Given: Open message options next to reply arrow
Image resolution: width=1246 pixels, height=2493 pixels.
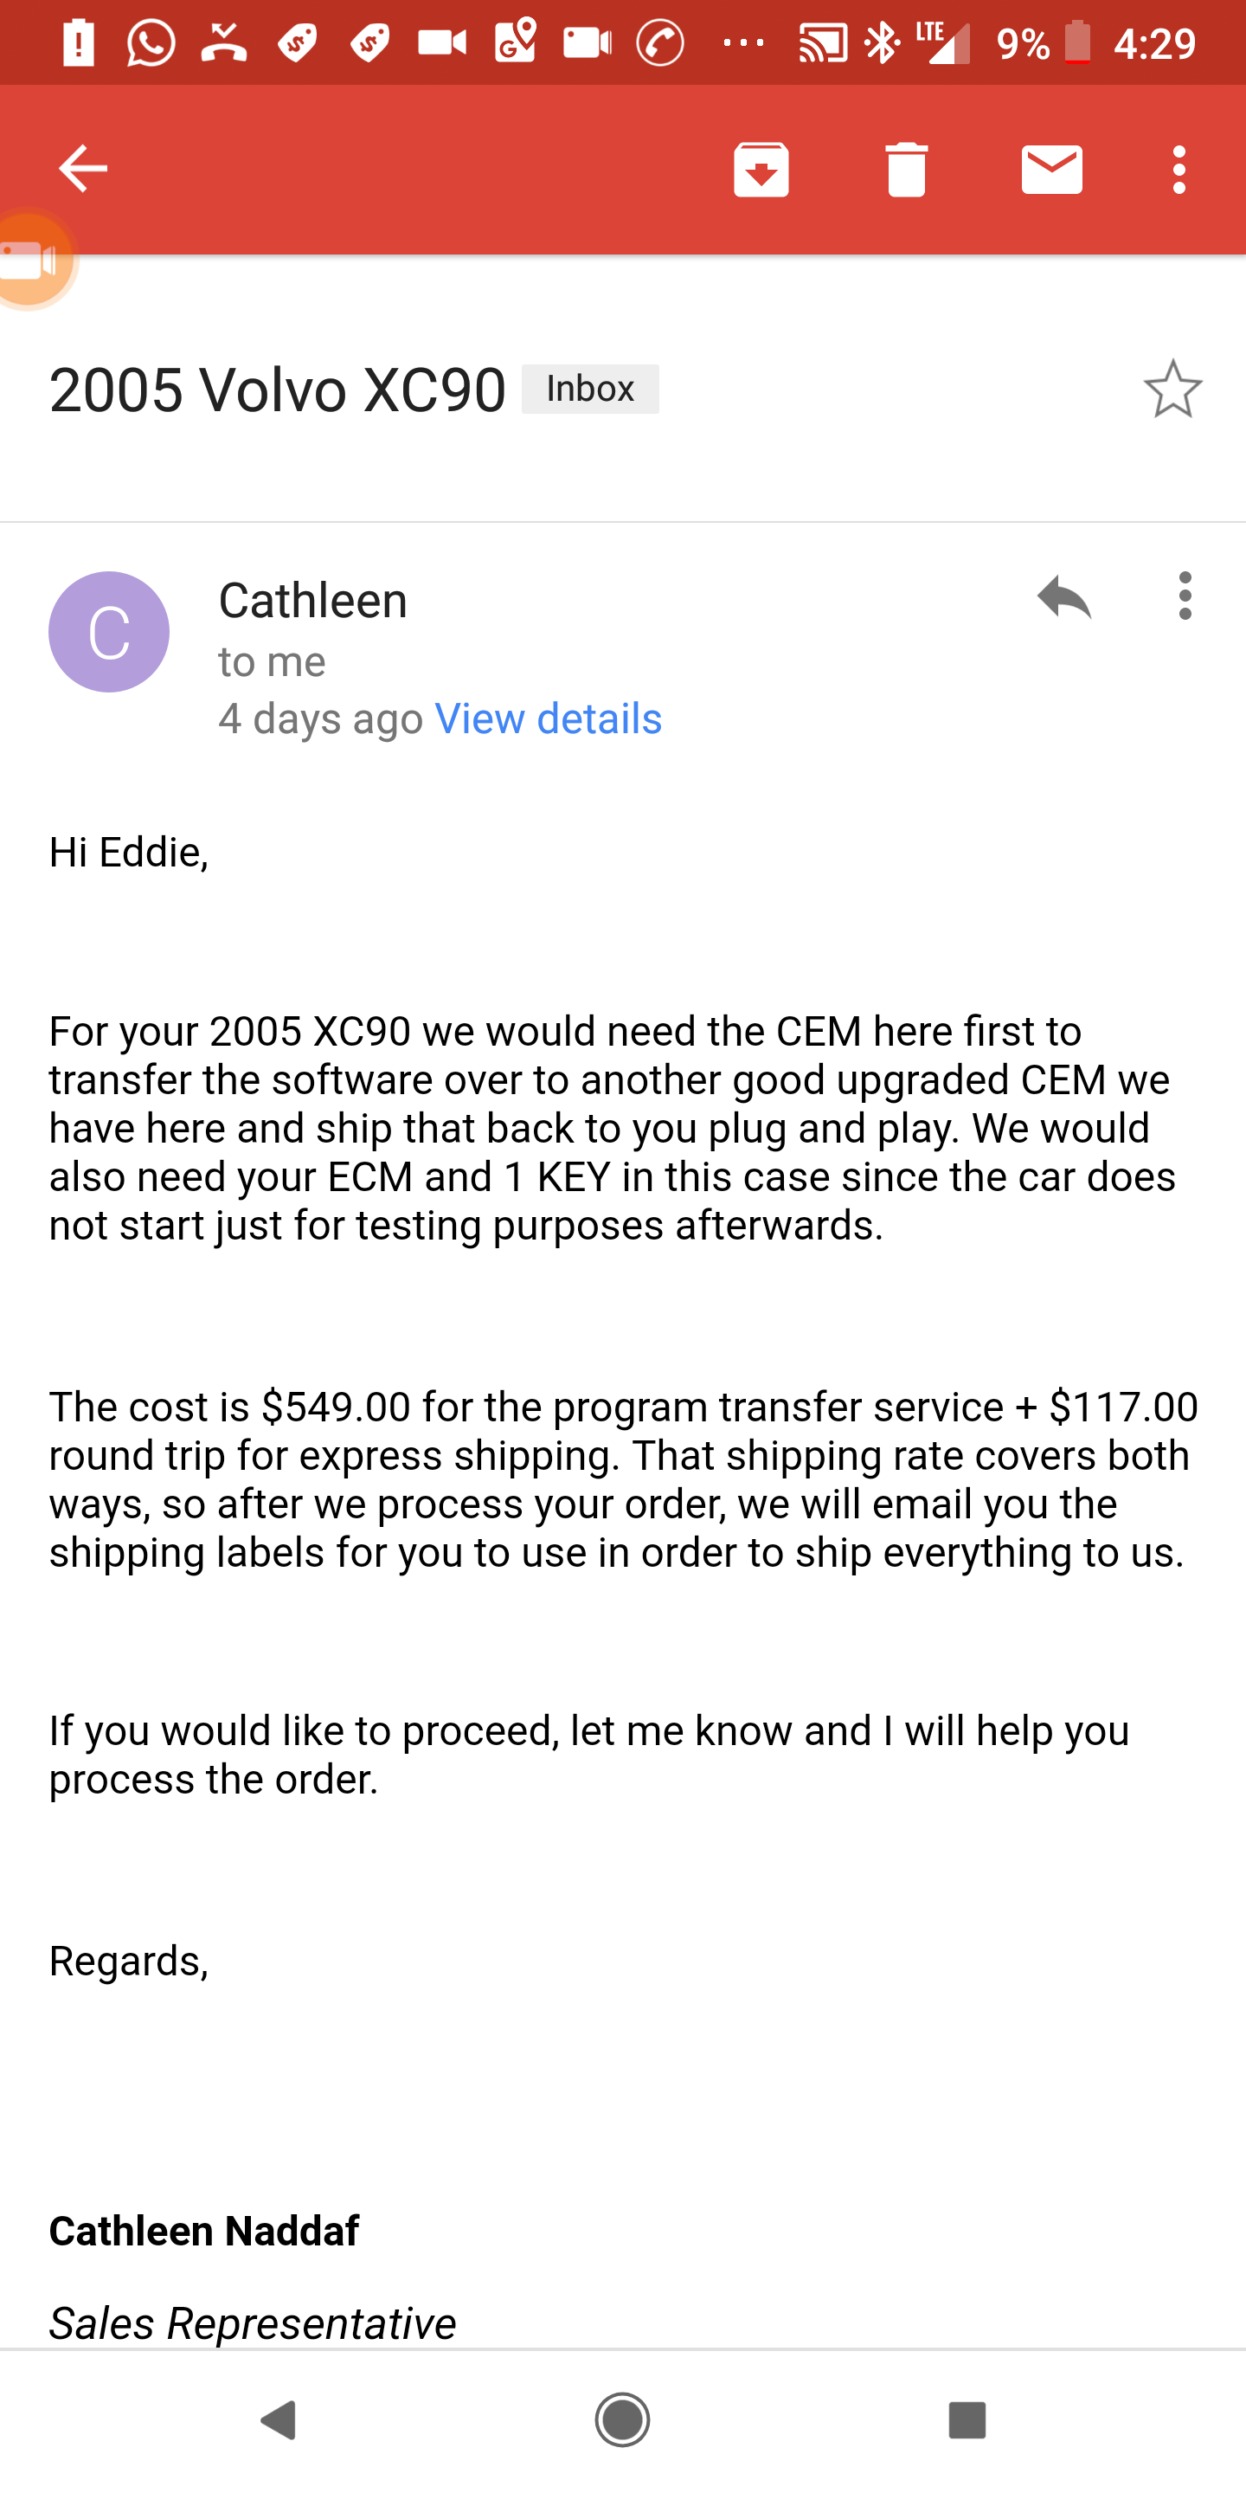Looking at the screenshot, I should (1185, 596).
